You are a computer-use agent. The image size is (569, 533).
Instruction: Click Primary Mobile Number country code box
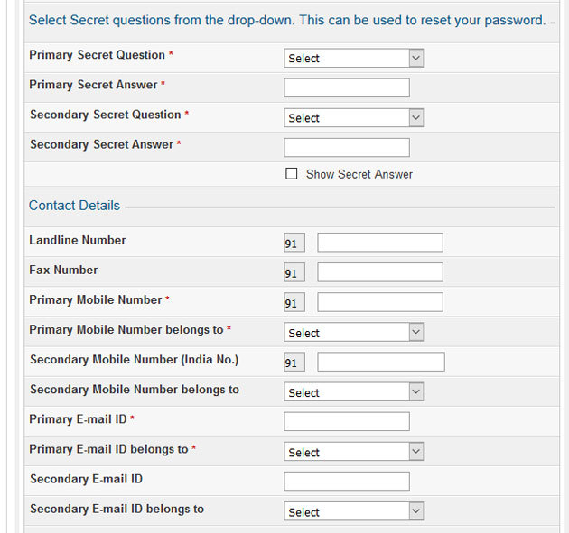point(294,303)
